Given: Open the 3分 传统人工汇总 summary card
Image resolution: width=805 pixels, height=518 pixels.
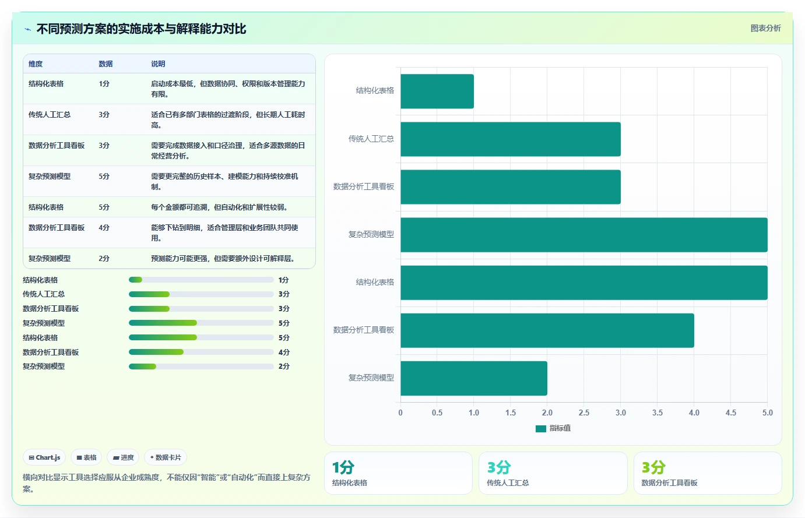Looking at the screenshot, I should point(553,473).
